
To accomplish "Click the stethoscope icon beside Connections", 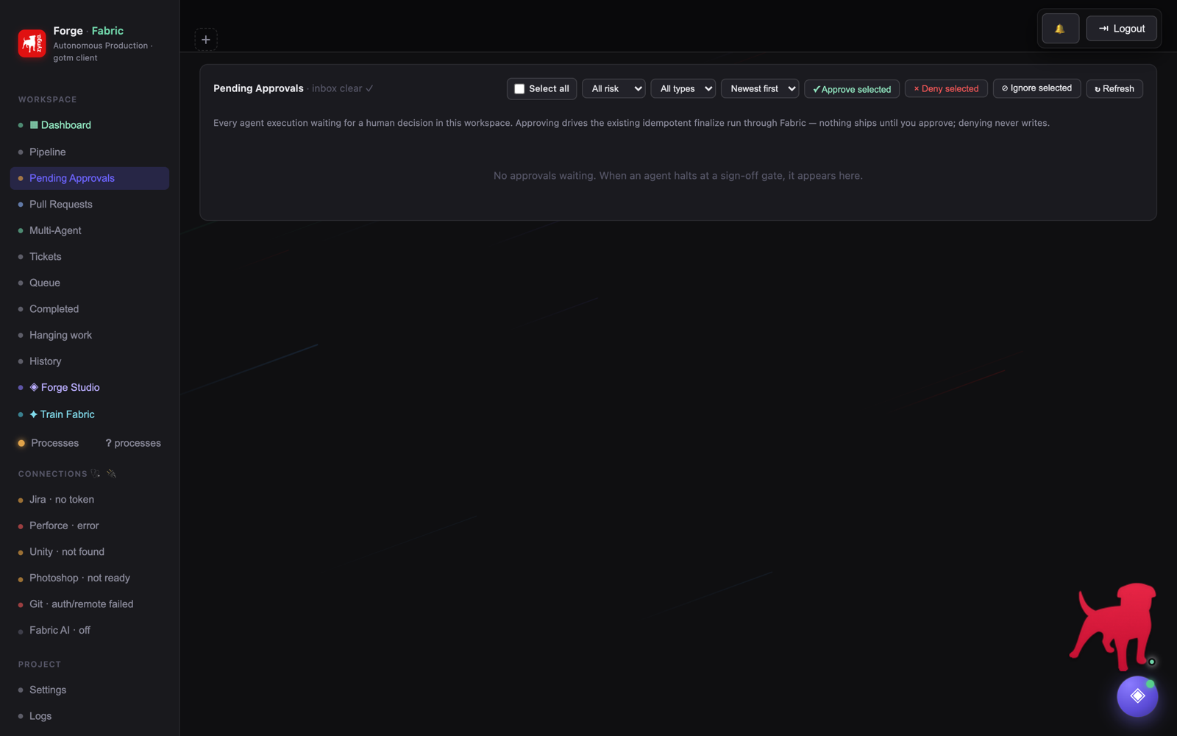I will tap(96, 473).
